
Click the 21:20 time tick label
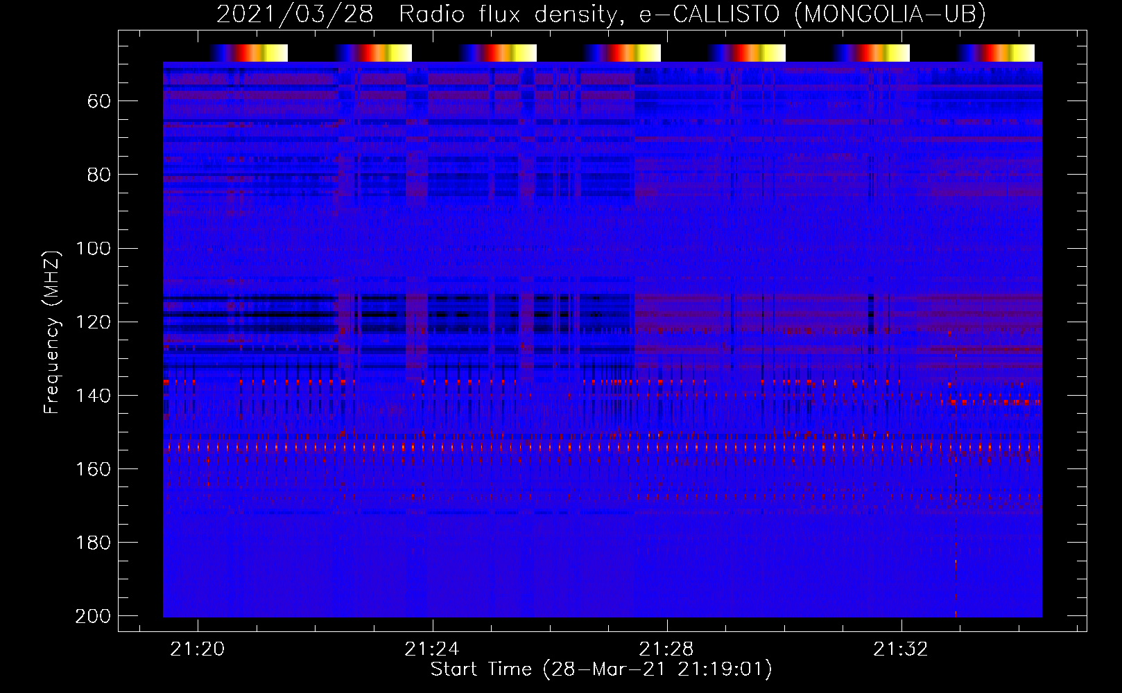198,649
